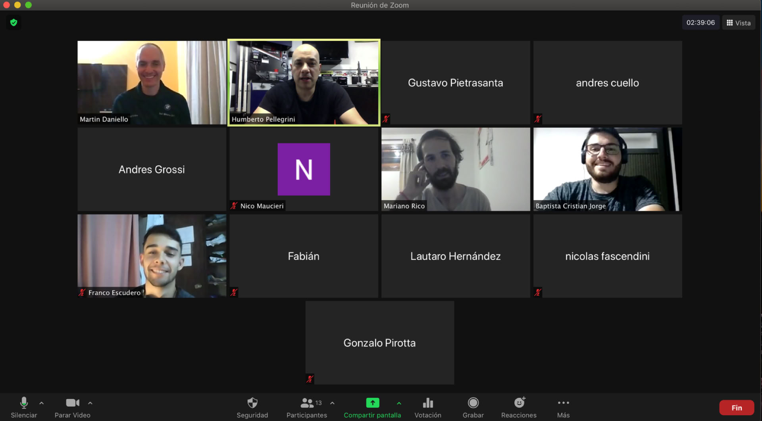Open the Reacciones emoji menu

tap(519, 403)
